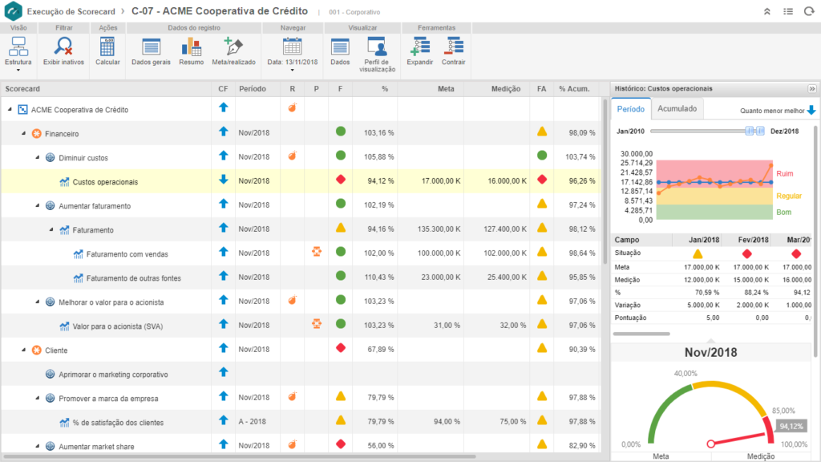Select Faturamento com vendas indicator
This screenshot has width=821, height=462.
point(127,254)
